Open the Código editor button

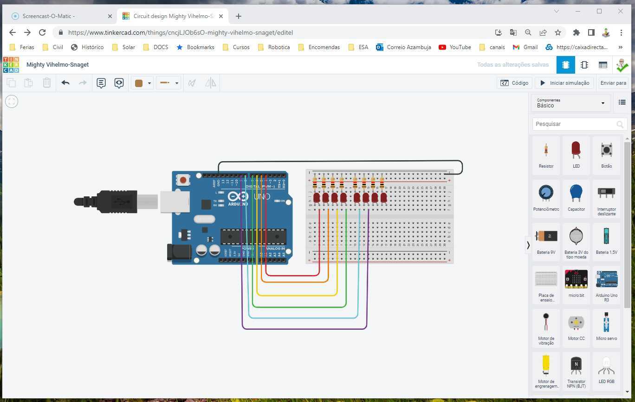pyautogui.click(x=514, y=83)
